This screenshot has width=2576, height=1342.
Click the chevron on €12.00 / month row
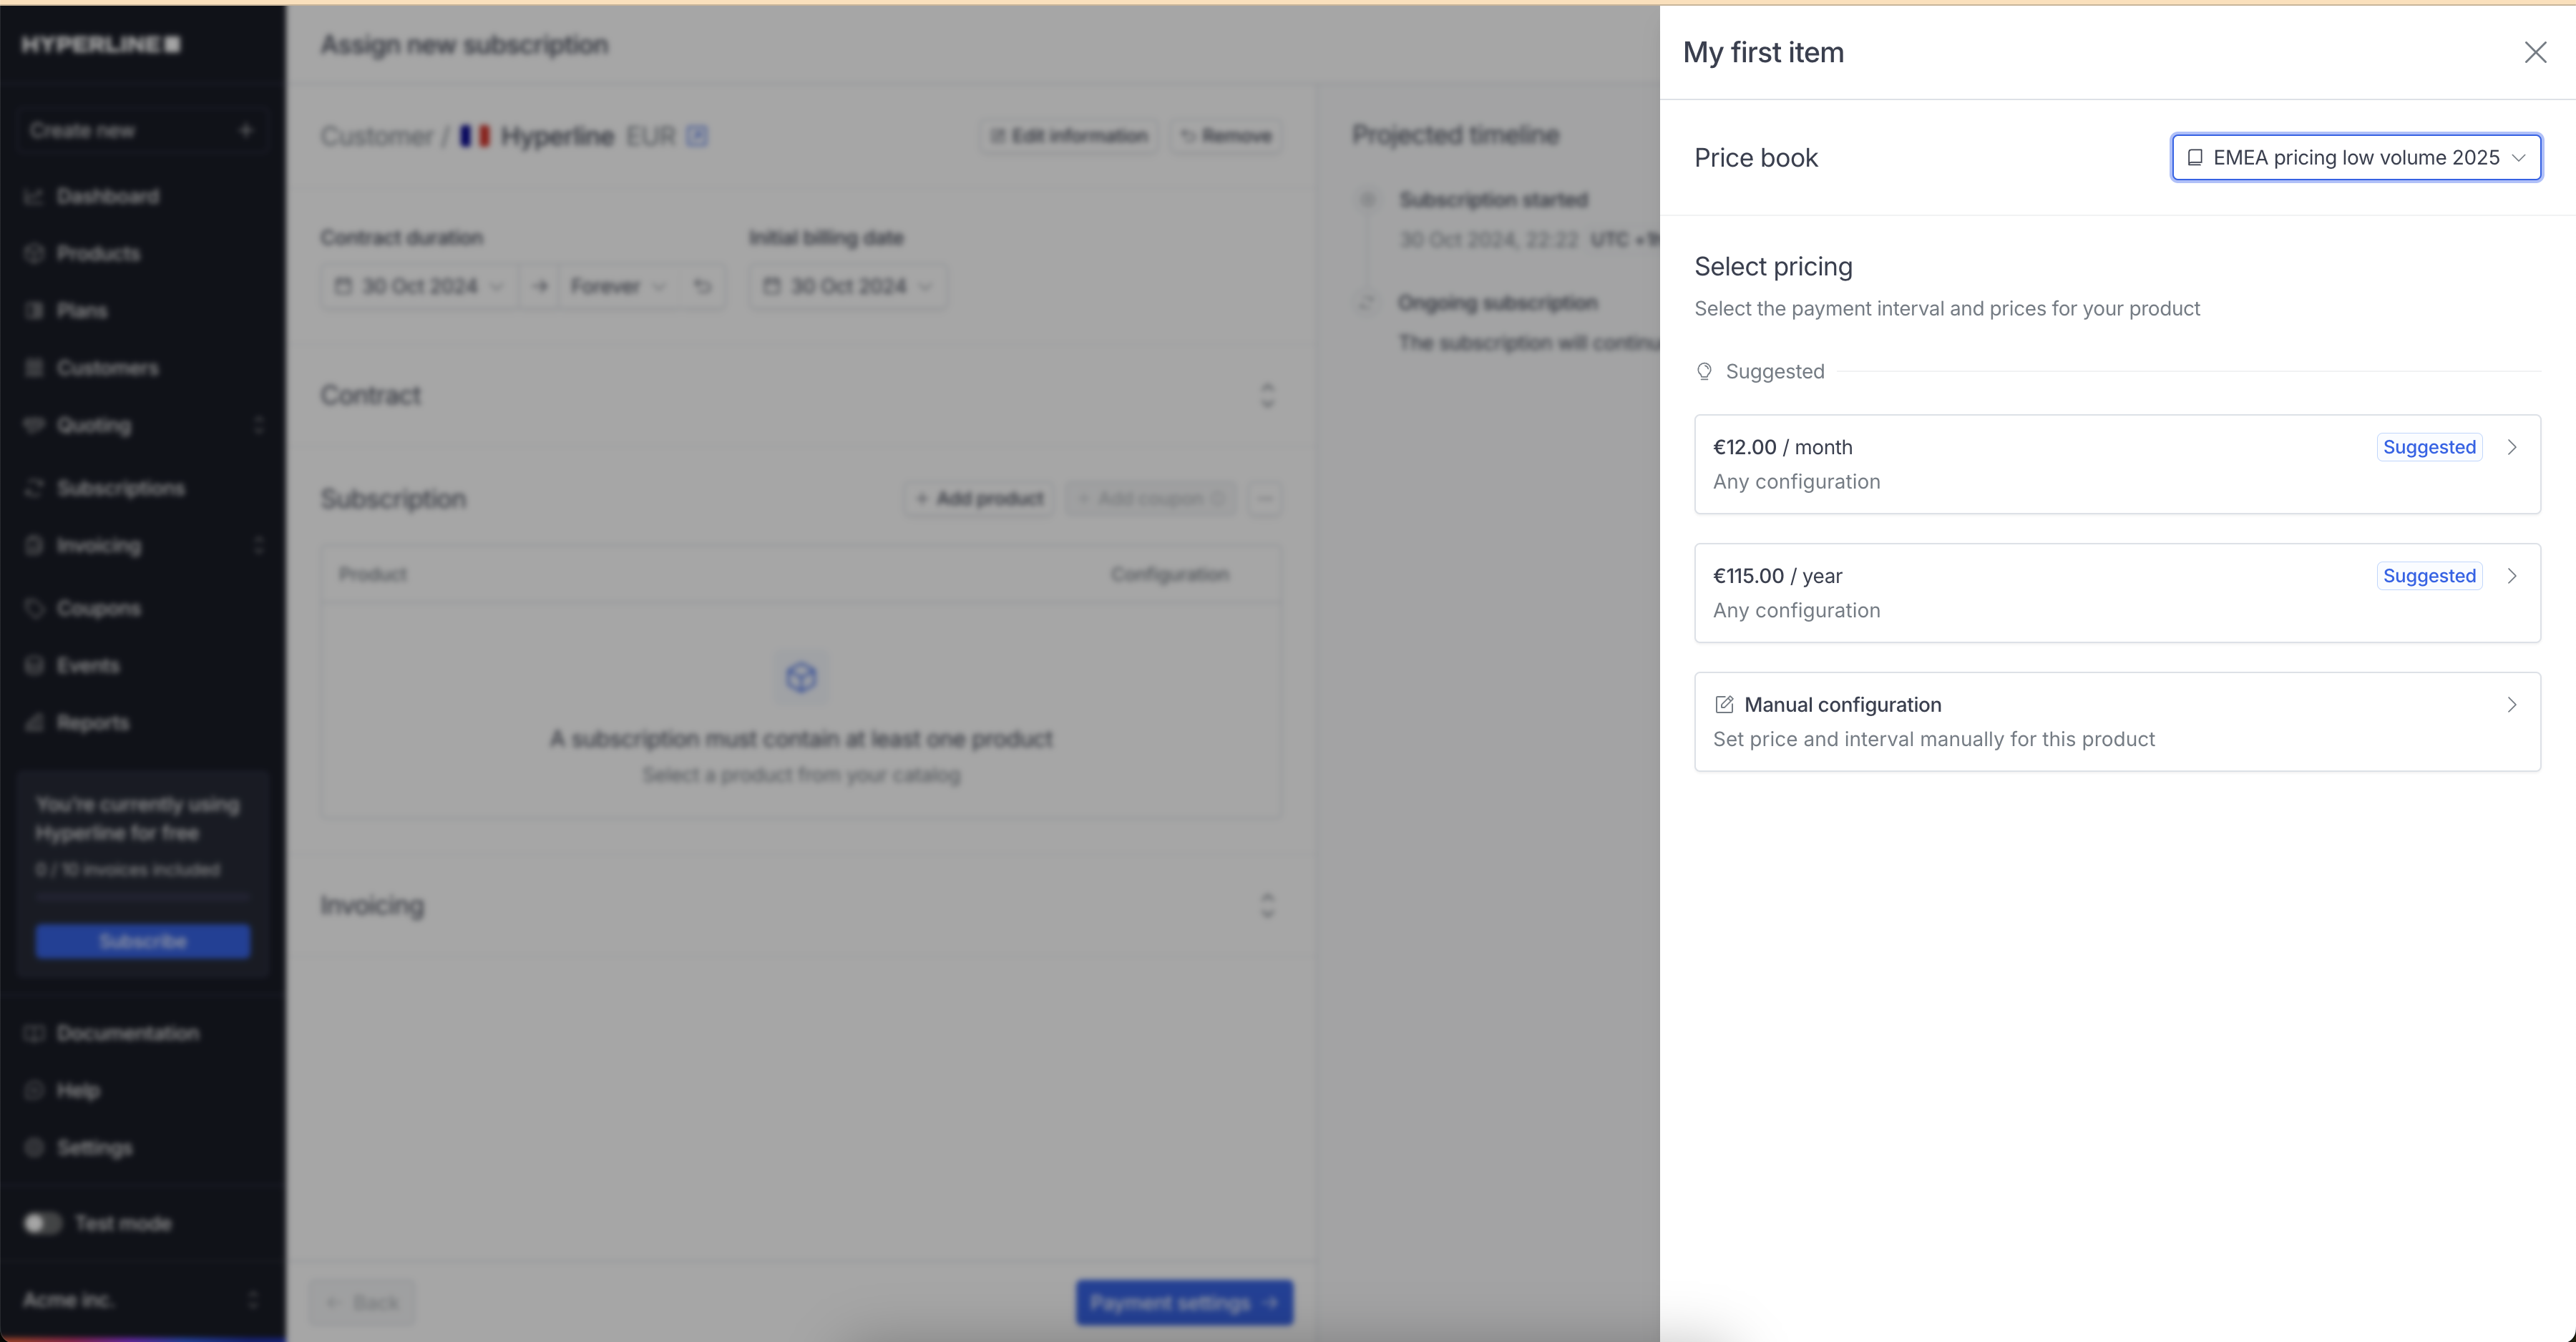(2512, 447)
